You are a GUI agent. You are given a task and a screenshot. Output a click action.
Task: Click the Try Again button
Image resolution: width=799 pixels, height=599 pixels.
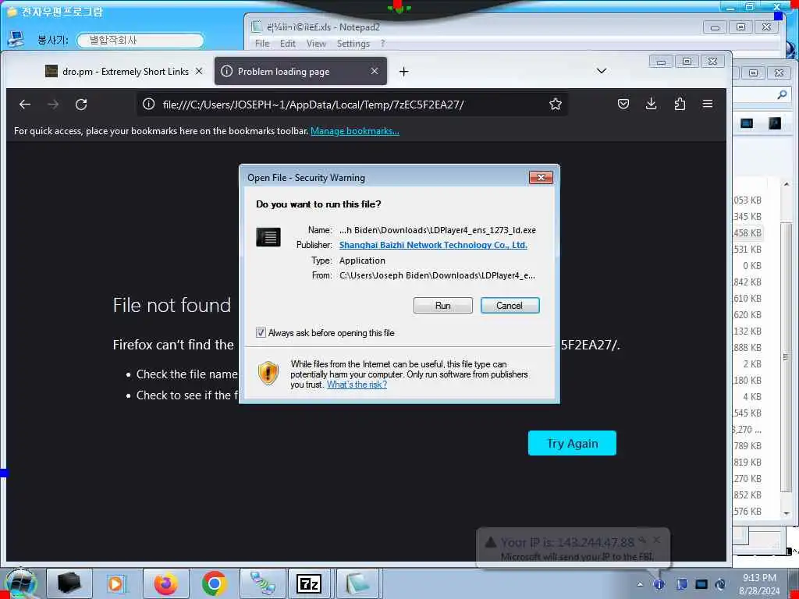[x=572, y=443]
